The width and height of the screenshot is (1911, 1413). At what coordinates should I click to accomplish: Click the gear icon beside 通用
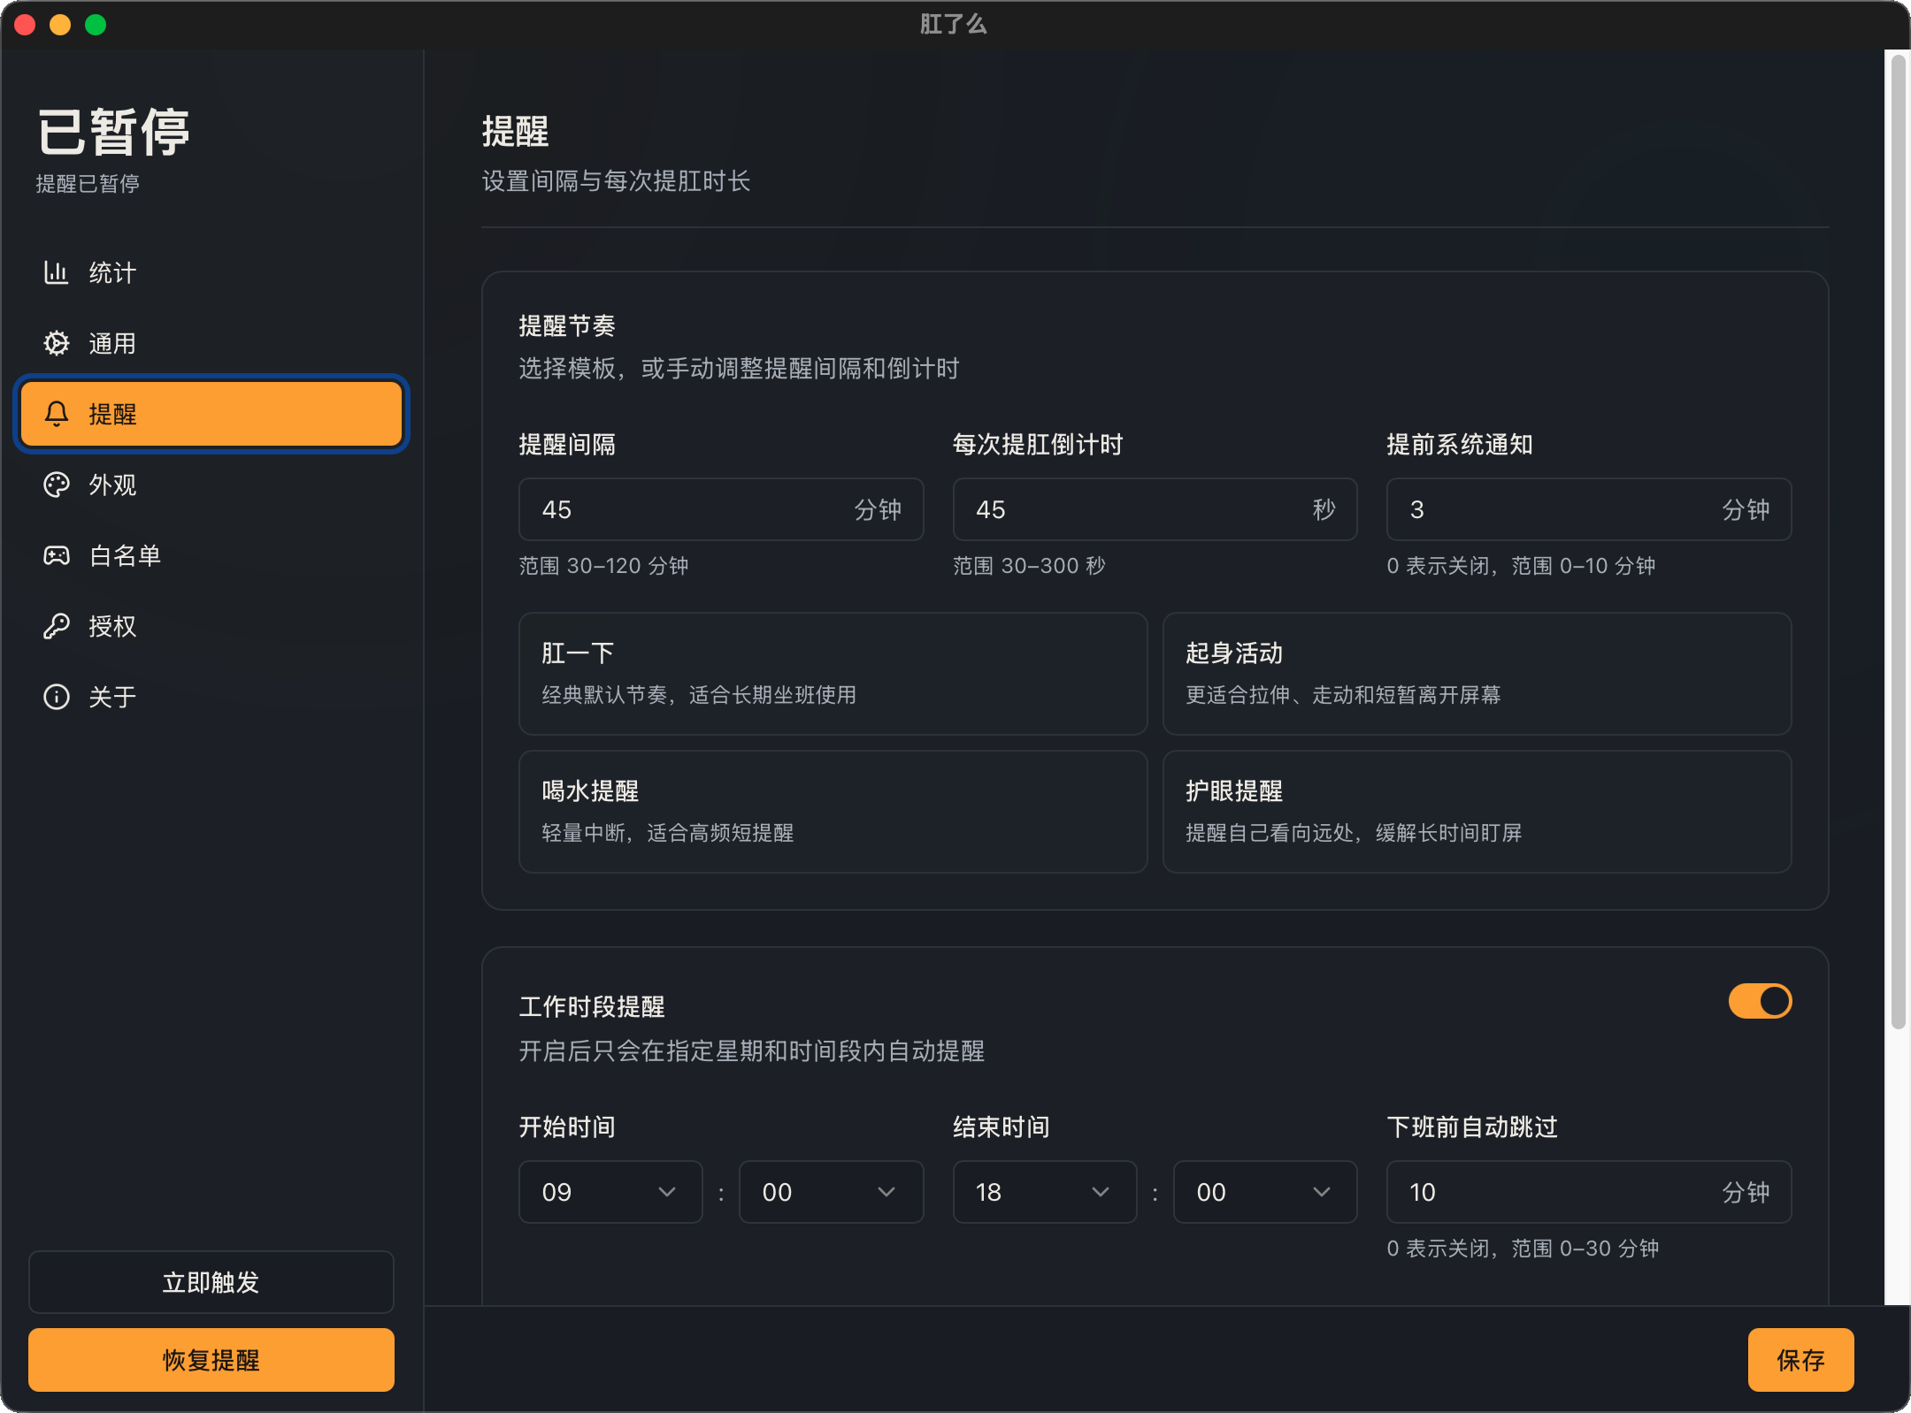point(57,343)
